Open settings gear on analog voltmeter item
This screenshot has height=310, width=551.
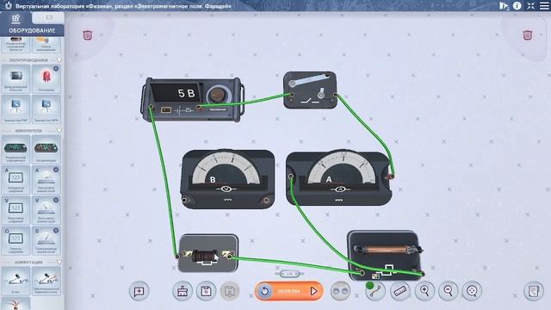pyautogui.click(x=56, y=200)
